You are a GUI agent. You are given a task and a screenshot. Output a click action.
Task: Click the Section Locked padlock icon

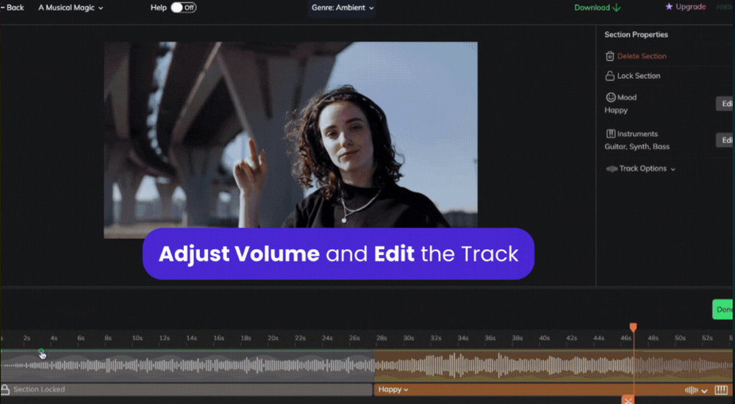[5, 389]
